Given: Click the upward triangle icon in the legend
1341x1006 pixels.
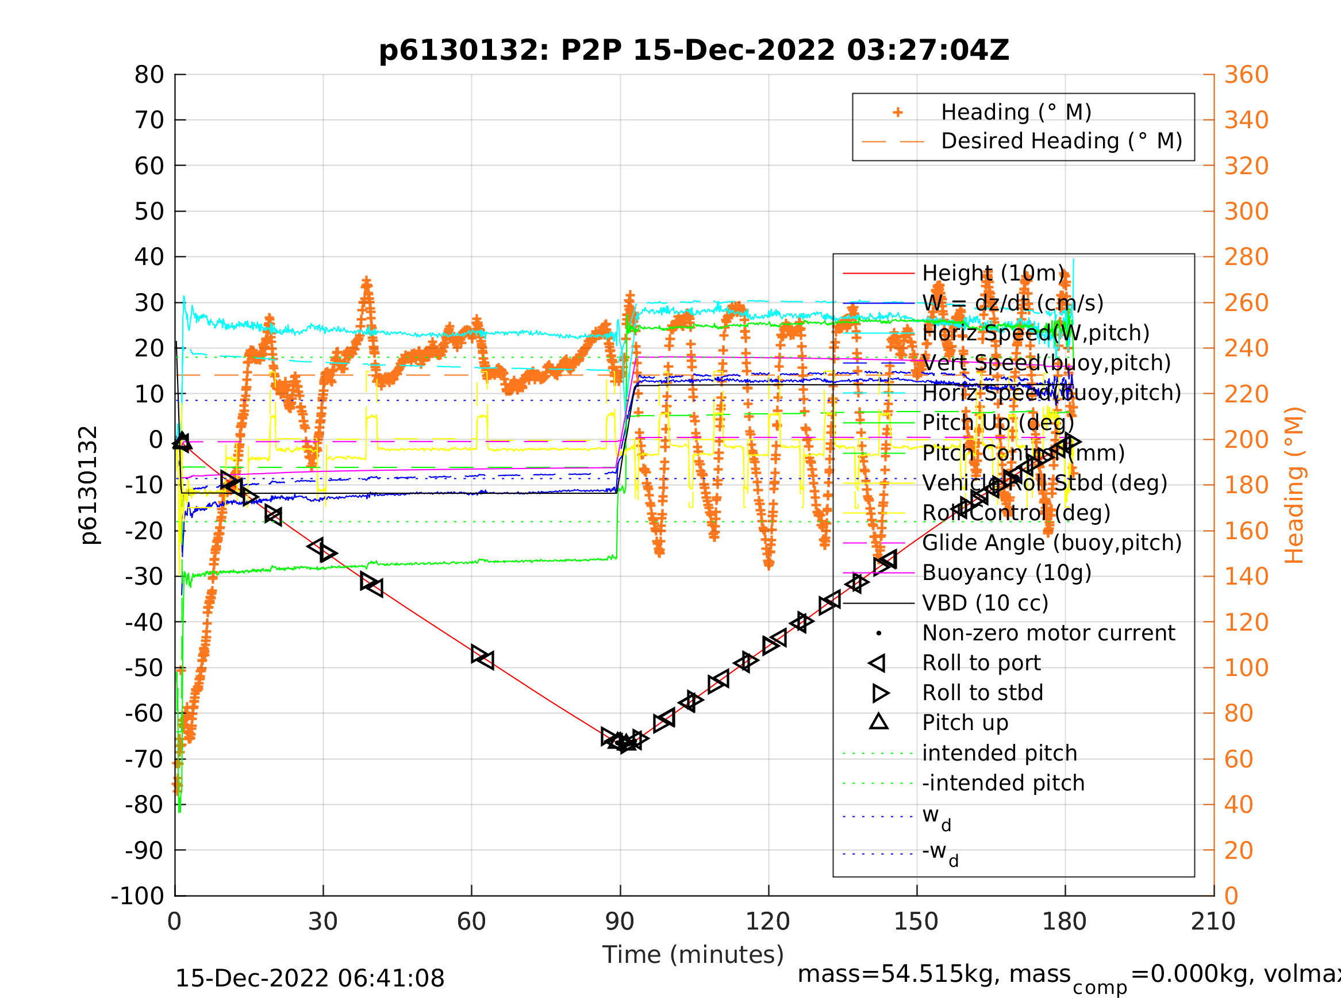Looking at the screenshot, I should point(879,721).
